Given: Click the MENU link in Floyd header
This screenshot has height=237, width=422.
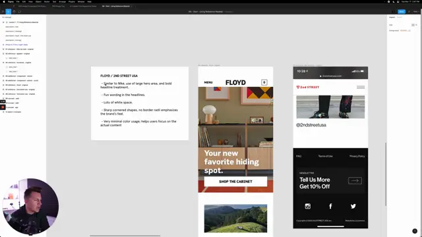Looking at the screenshot, I should (208, 82).
